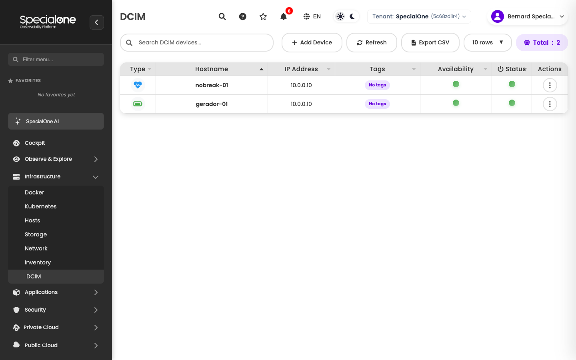576x360 pixels.
Task: Open Hosts submenu item
Action: pyautogui.click(x=56, y=220)
